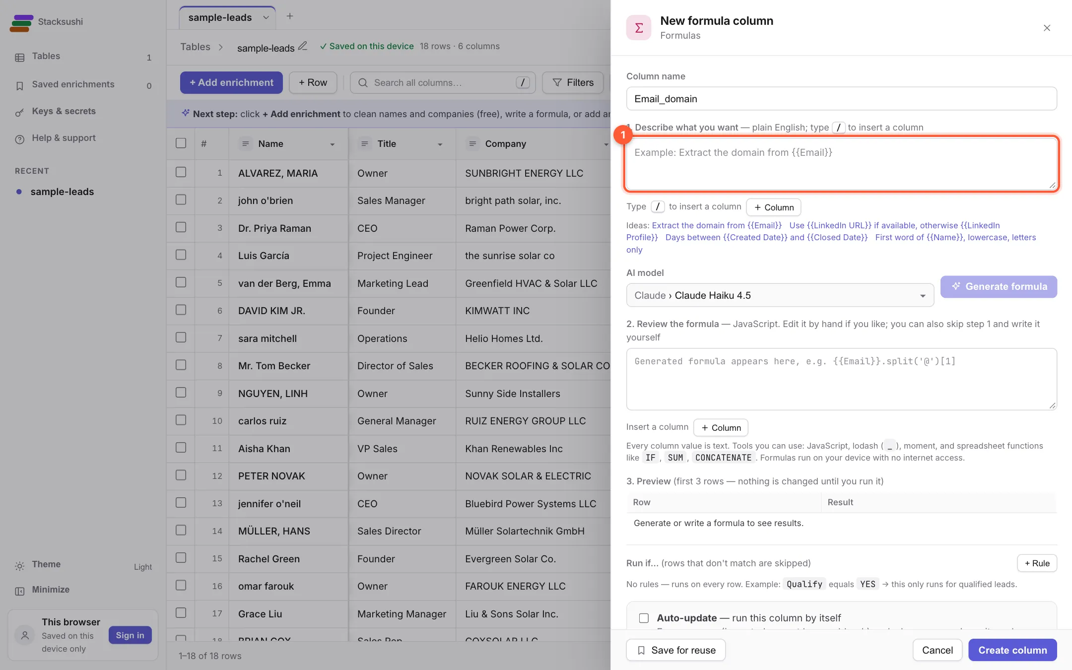Click the Title column type icon

[x=364, y=144]
